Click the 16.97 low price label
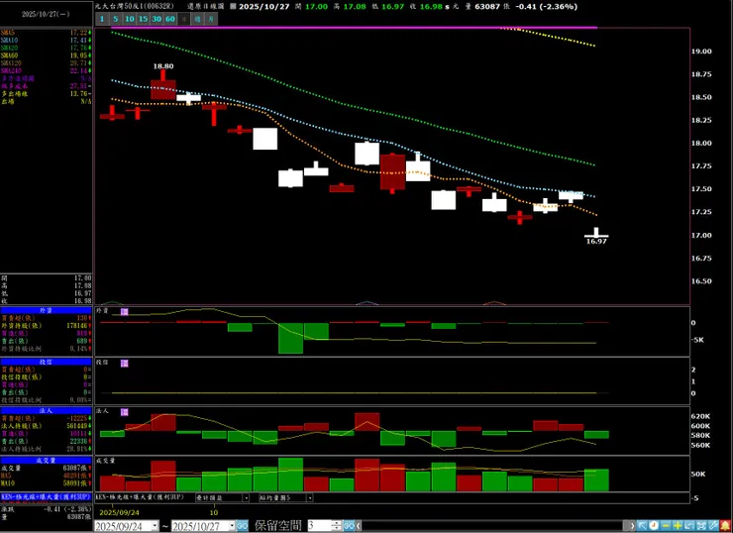The width and height of the screenshot is (733, 533). [596, 242]
